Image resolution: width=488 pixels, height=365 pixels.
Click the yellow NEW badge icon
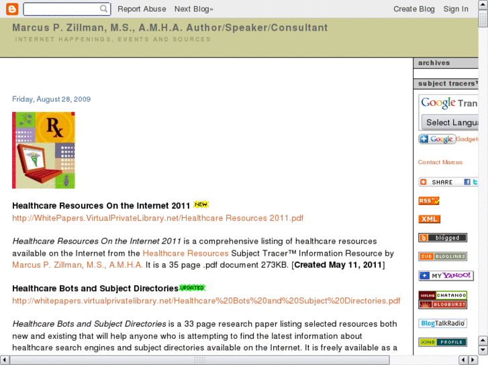[x=201, y=204]
